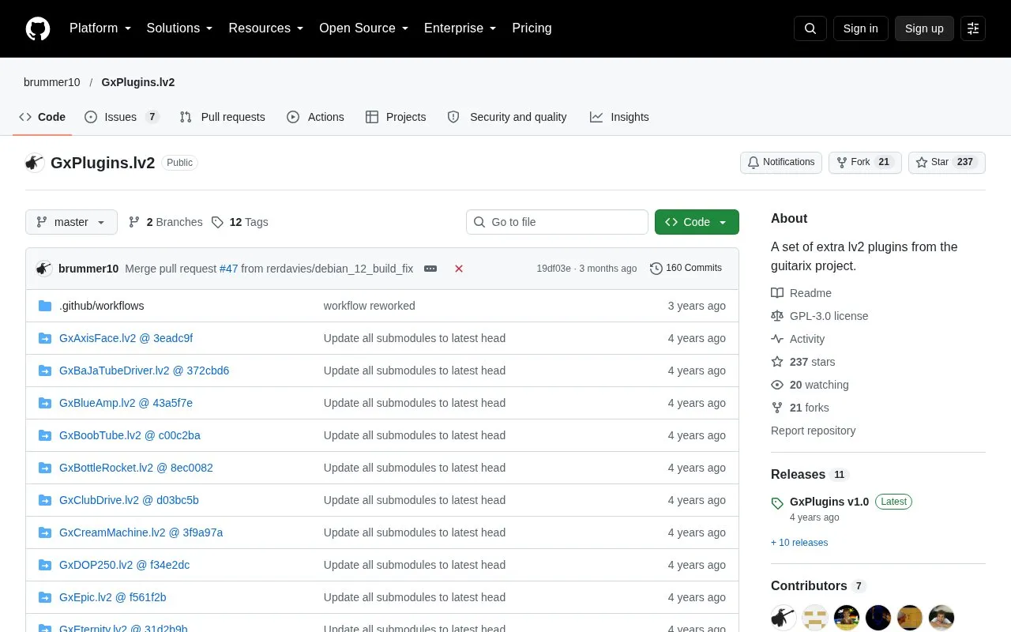The height and width of the screenshot is (632, 1011).
Task: Switch to the Pull requests tab
Action: click(x=223, y=117)
